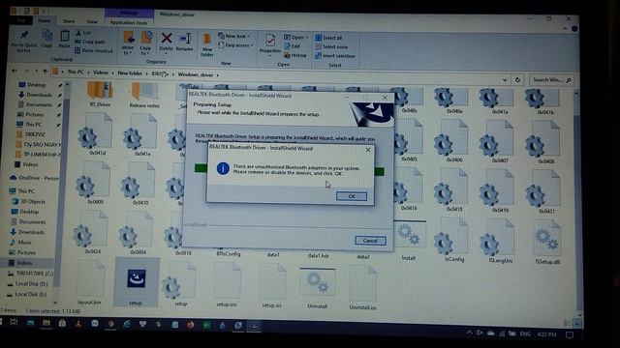This screenshot has height=348, width=620.
Task: Select the Uninstall file icon
Action: (x=317, y=288)
